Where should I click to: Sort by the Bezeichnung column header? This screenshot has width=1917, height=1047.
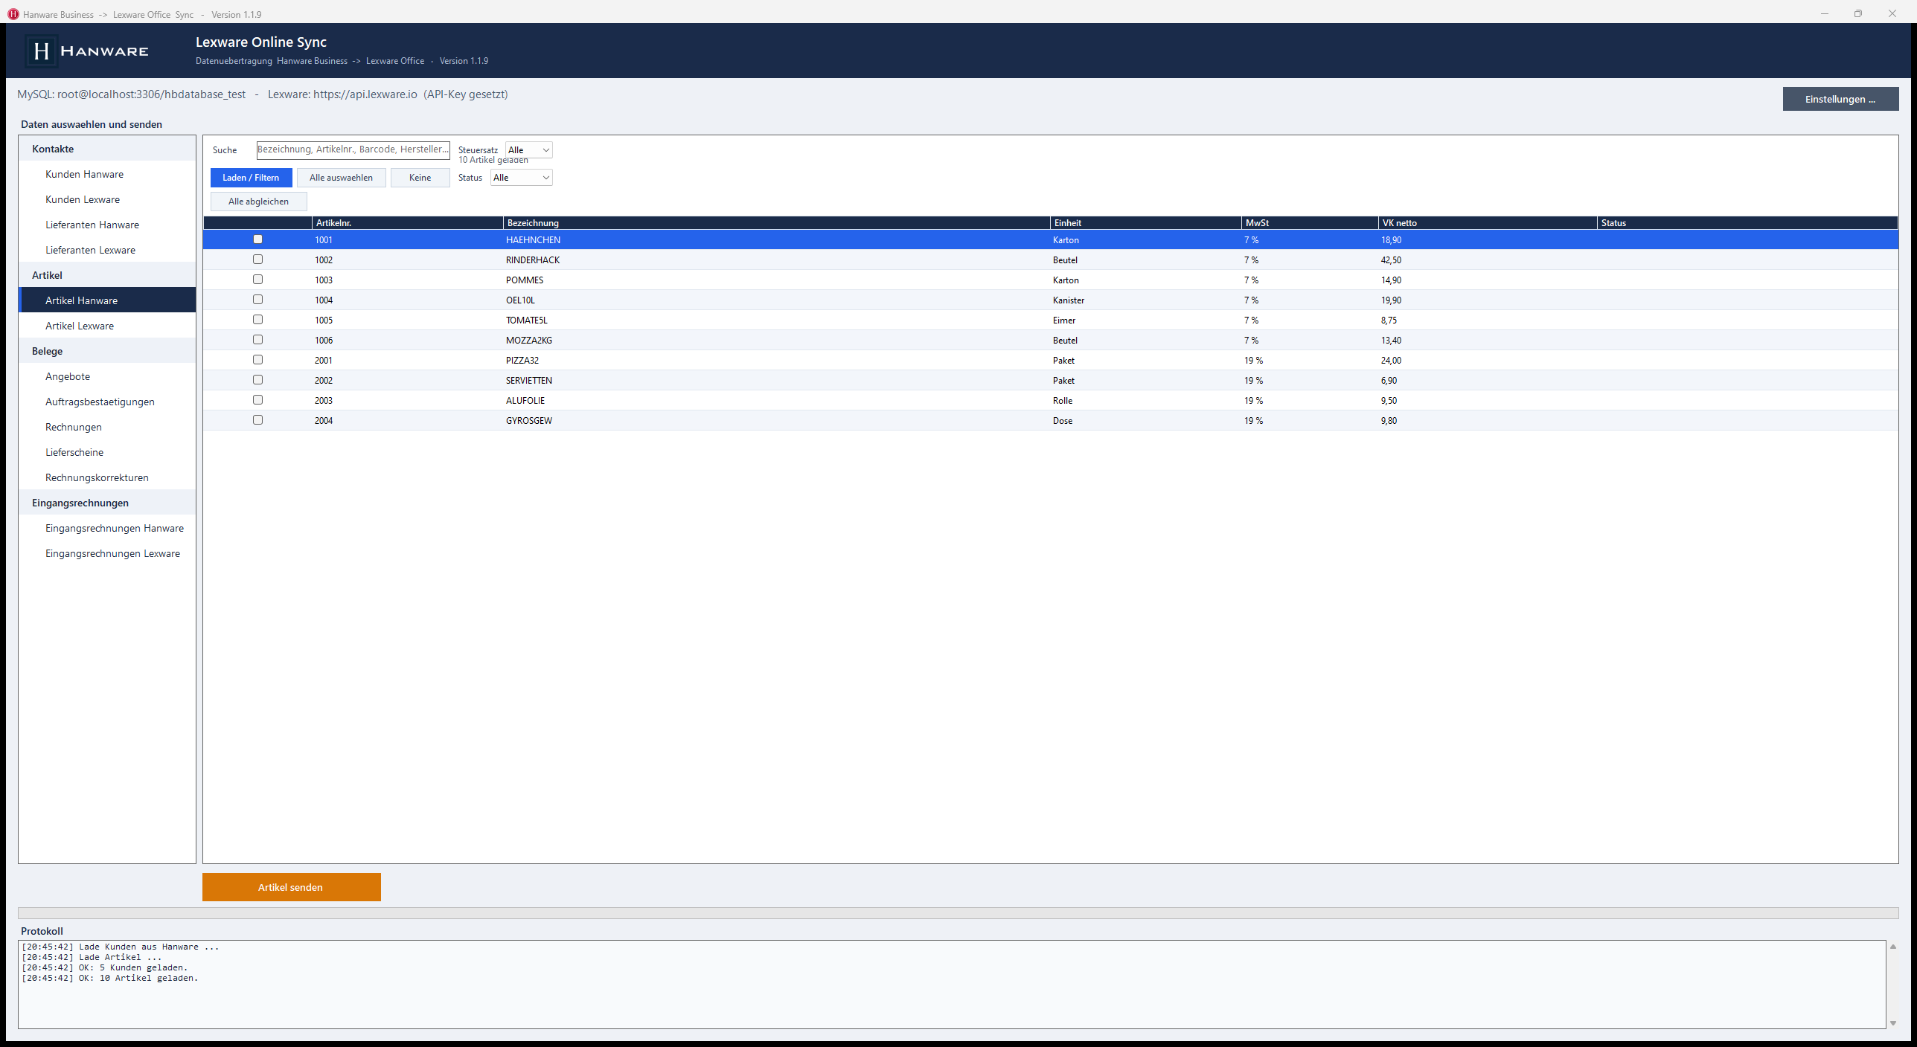[x=777, y=223]
